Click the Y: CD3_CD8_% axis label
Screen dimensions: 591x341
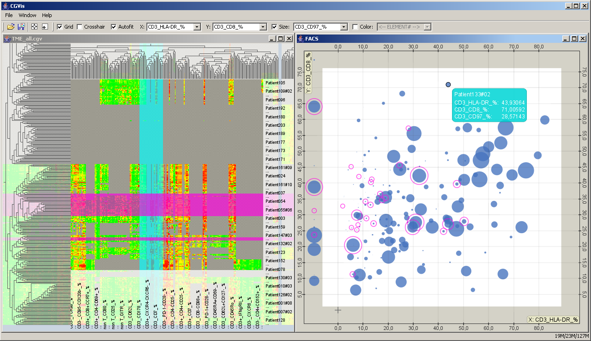coord(308,73)
